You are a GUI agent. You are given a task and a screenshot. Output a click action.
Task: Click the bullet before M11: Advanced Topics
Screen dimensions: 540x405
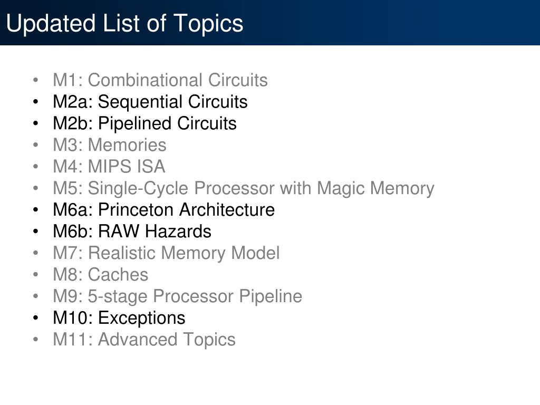click(35, 340)
